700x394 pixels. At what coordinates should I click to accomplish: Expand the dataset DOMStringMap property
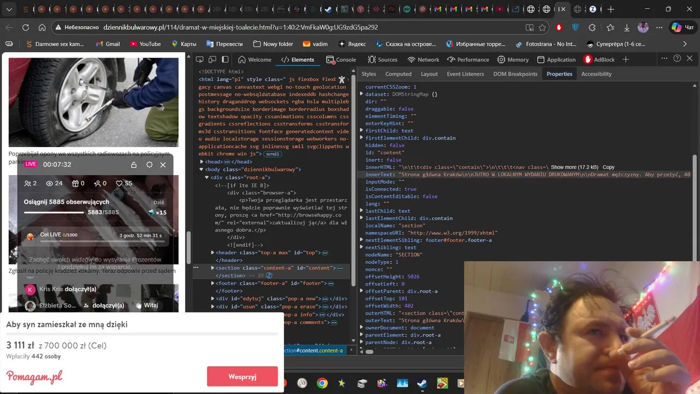click(x=361, y=94)
